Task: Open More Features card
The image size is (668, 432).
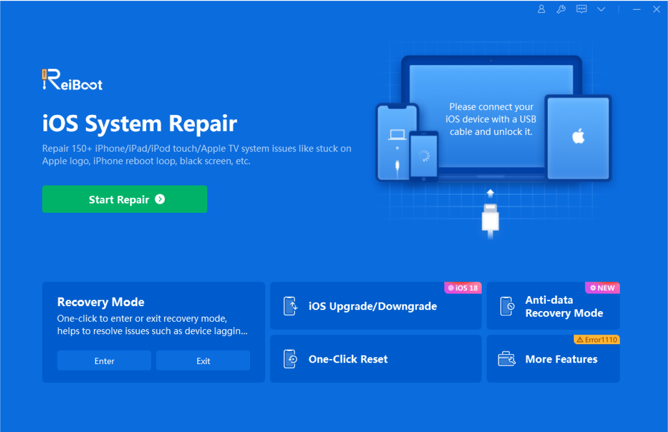Action: (x=553, y=359)
